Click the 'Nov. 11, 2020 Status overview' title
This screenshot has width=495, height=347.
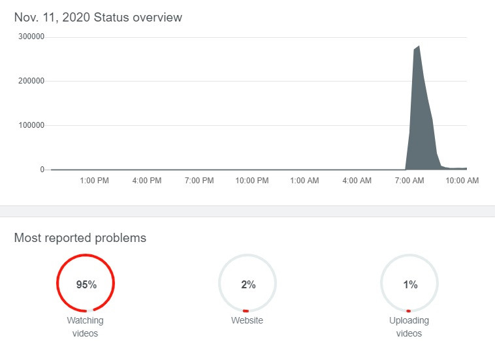click(98, 18)
